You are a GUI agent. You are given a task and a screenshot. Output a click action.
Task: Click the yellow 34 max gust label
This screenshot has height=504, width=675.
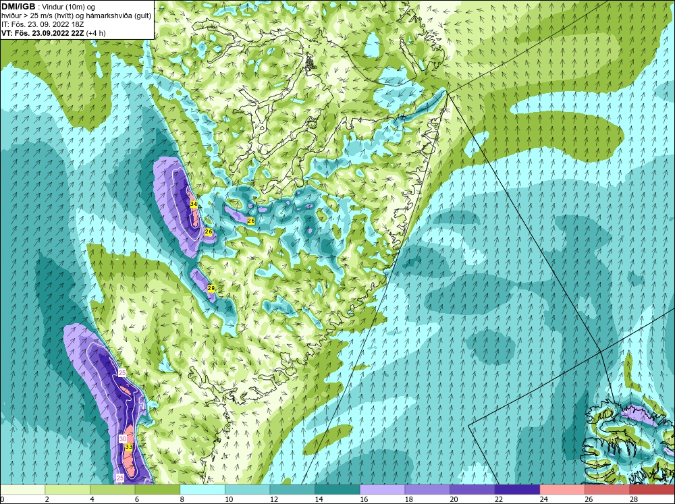point(194,204)
